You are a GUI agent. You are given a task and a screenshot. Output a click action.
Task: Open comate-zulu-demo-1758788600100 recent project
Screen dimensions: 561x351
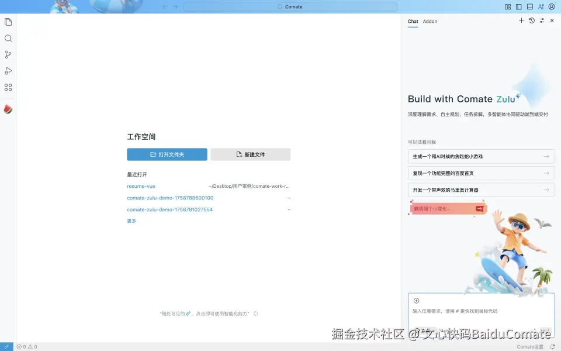(170, 198)
